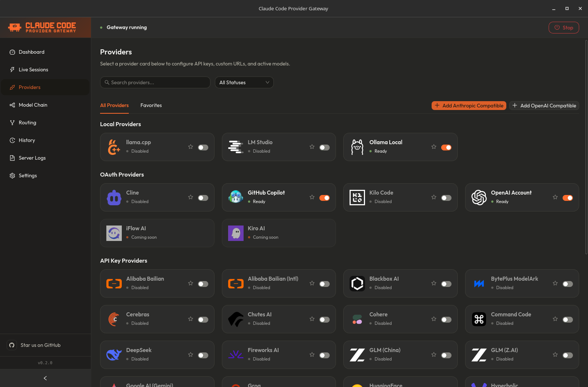Click the OpenAI Account logo
This screenshot has width=588, height=387.
point(479,198)
